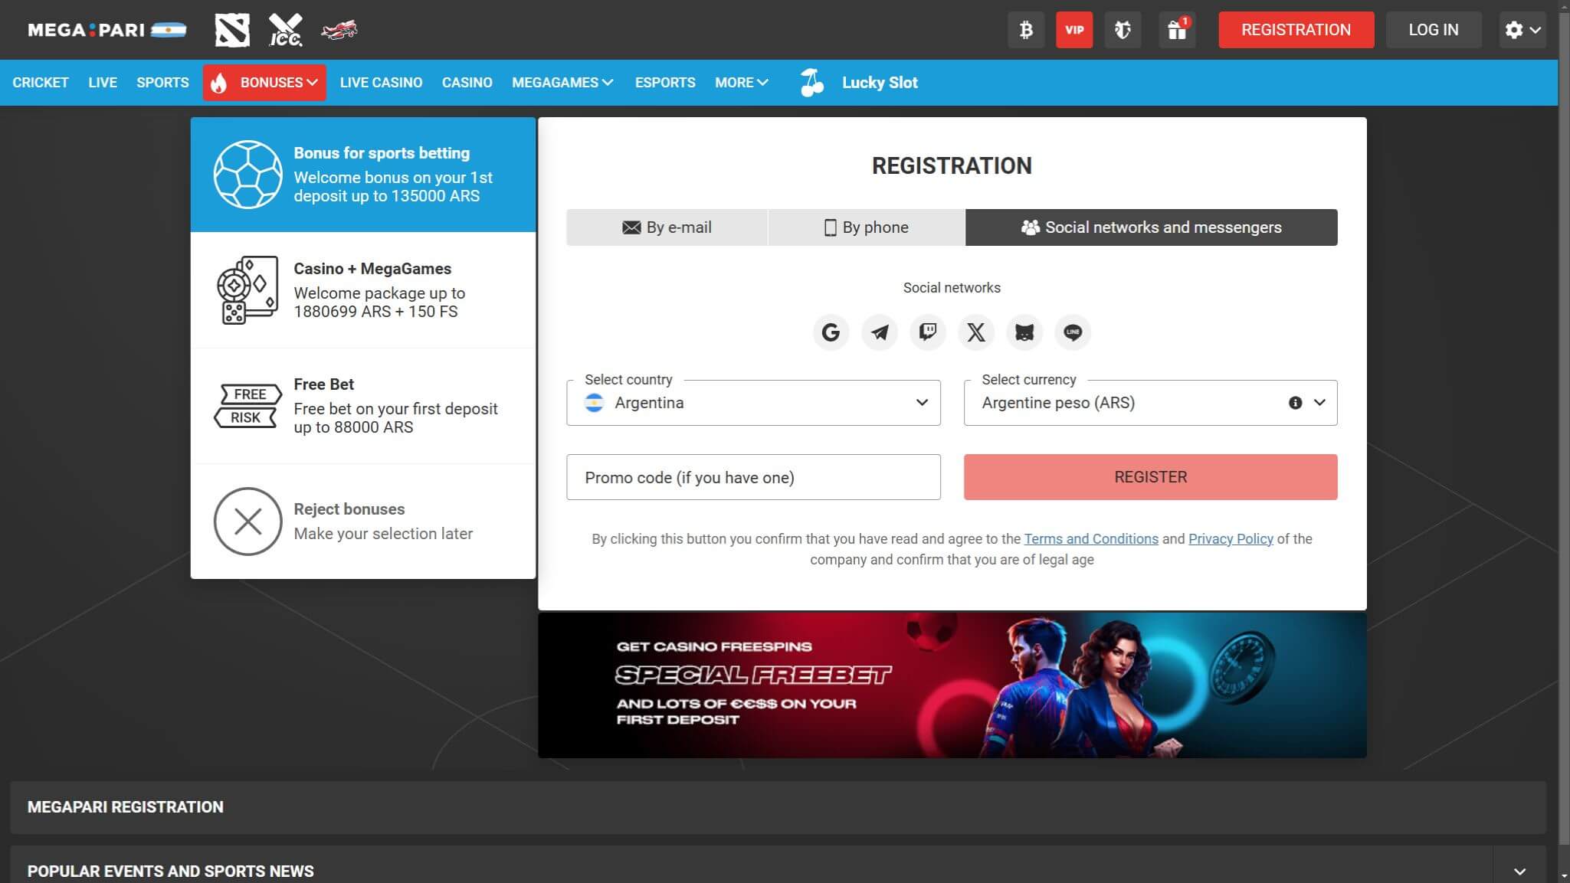Click the casino cards and dice icon
Screen dimensions: 1570x883
click(x=247, y=290)
